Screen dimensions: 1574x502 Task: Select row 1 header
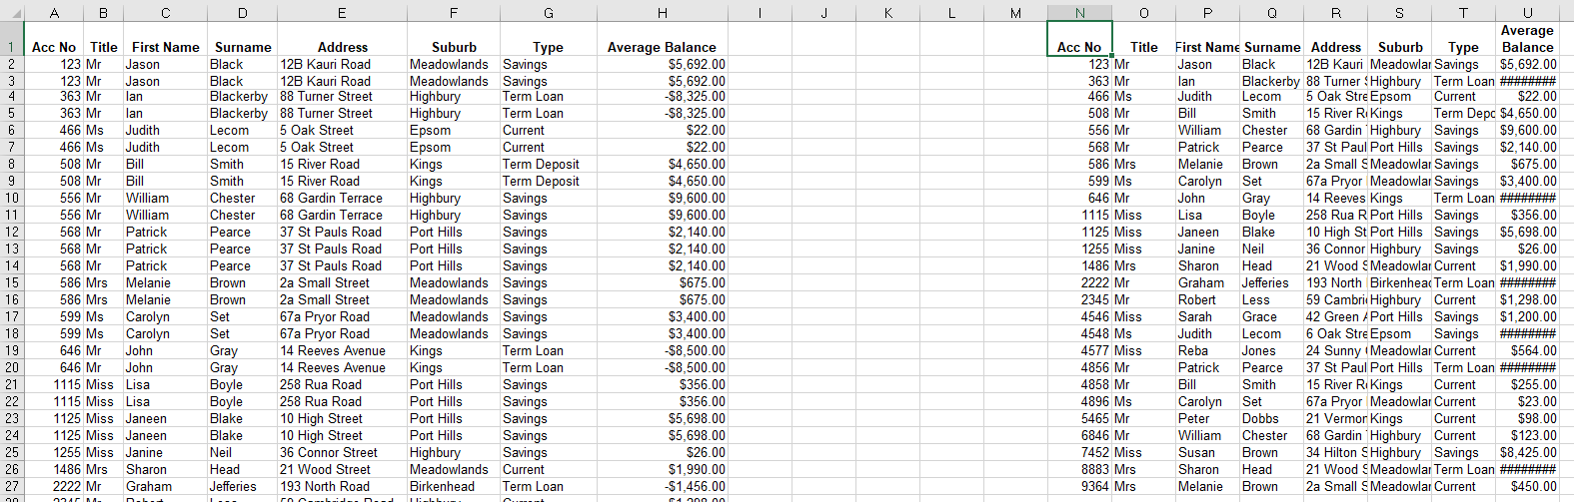(12, 47)
